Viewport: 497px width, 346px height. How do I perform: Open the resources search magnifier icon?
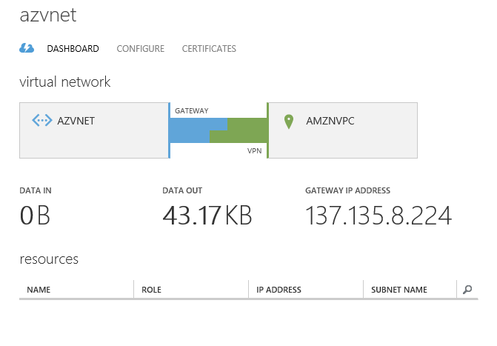tap(467, 290)
